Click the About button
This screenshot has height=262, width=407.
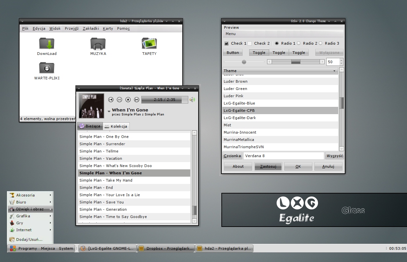pyautogui.click(x=238, y=166)
